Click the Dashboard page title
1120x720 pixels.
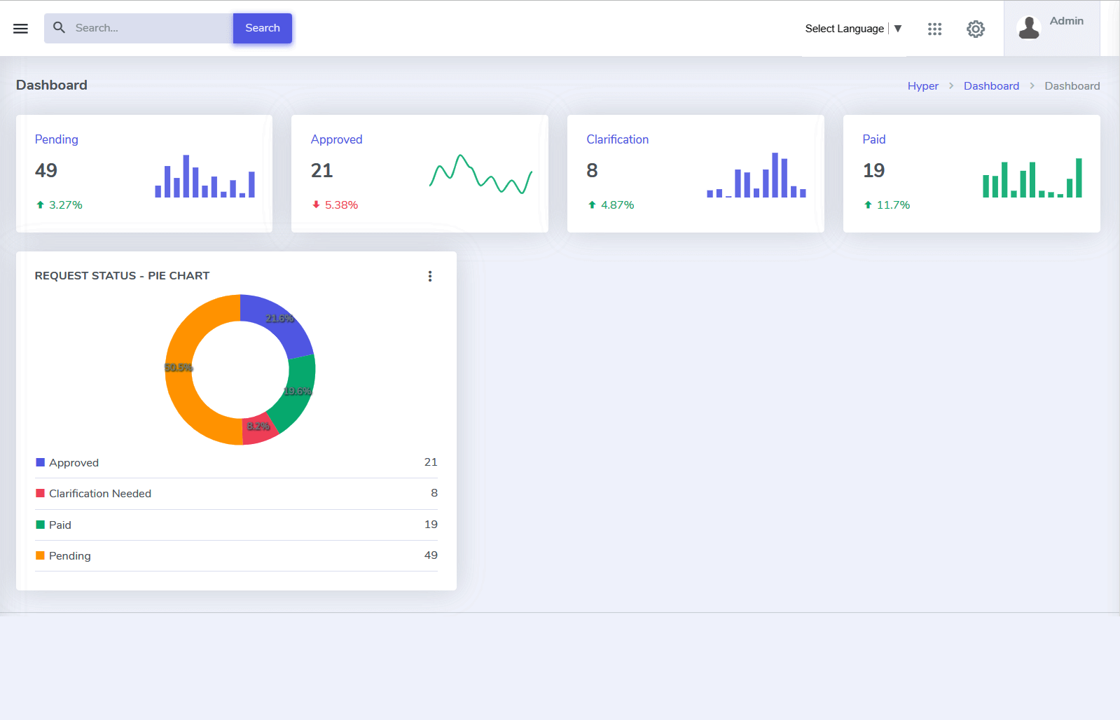pos(52,85)
